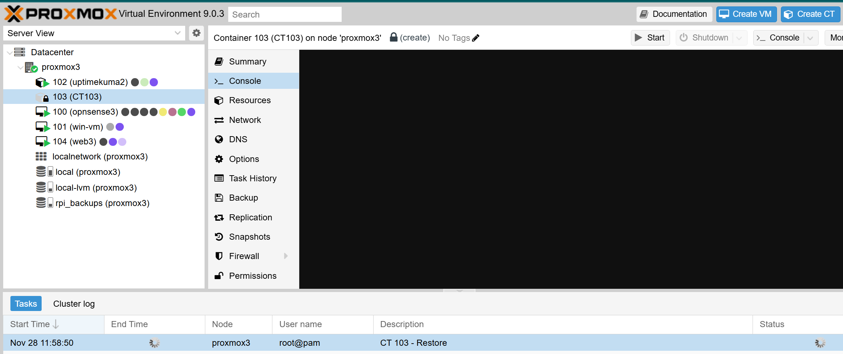This screenshot has width=843, height=354.
Task: Open the Documentation button
Action: 674,14
